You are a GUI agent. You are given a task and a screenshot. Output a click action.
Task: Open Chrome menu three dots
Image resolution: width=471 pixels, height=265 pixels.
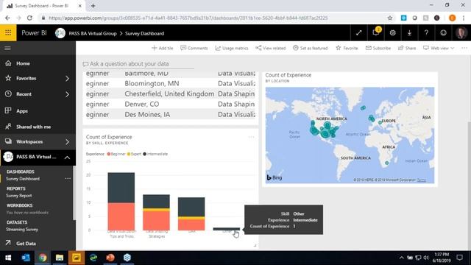464,18
